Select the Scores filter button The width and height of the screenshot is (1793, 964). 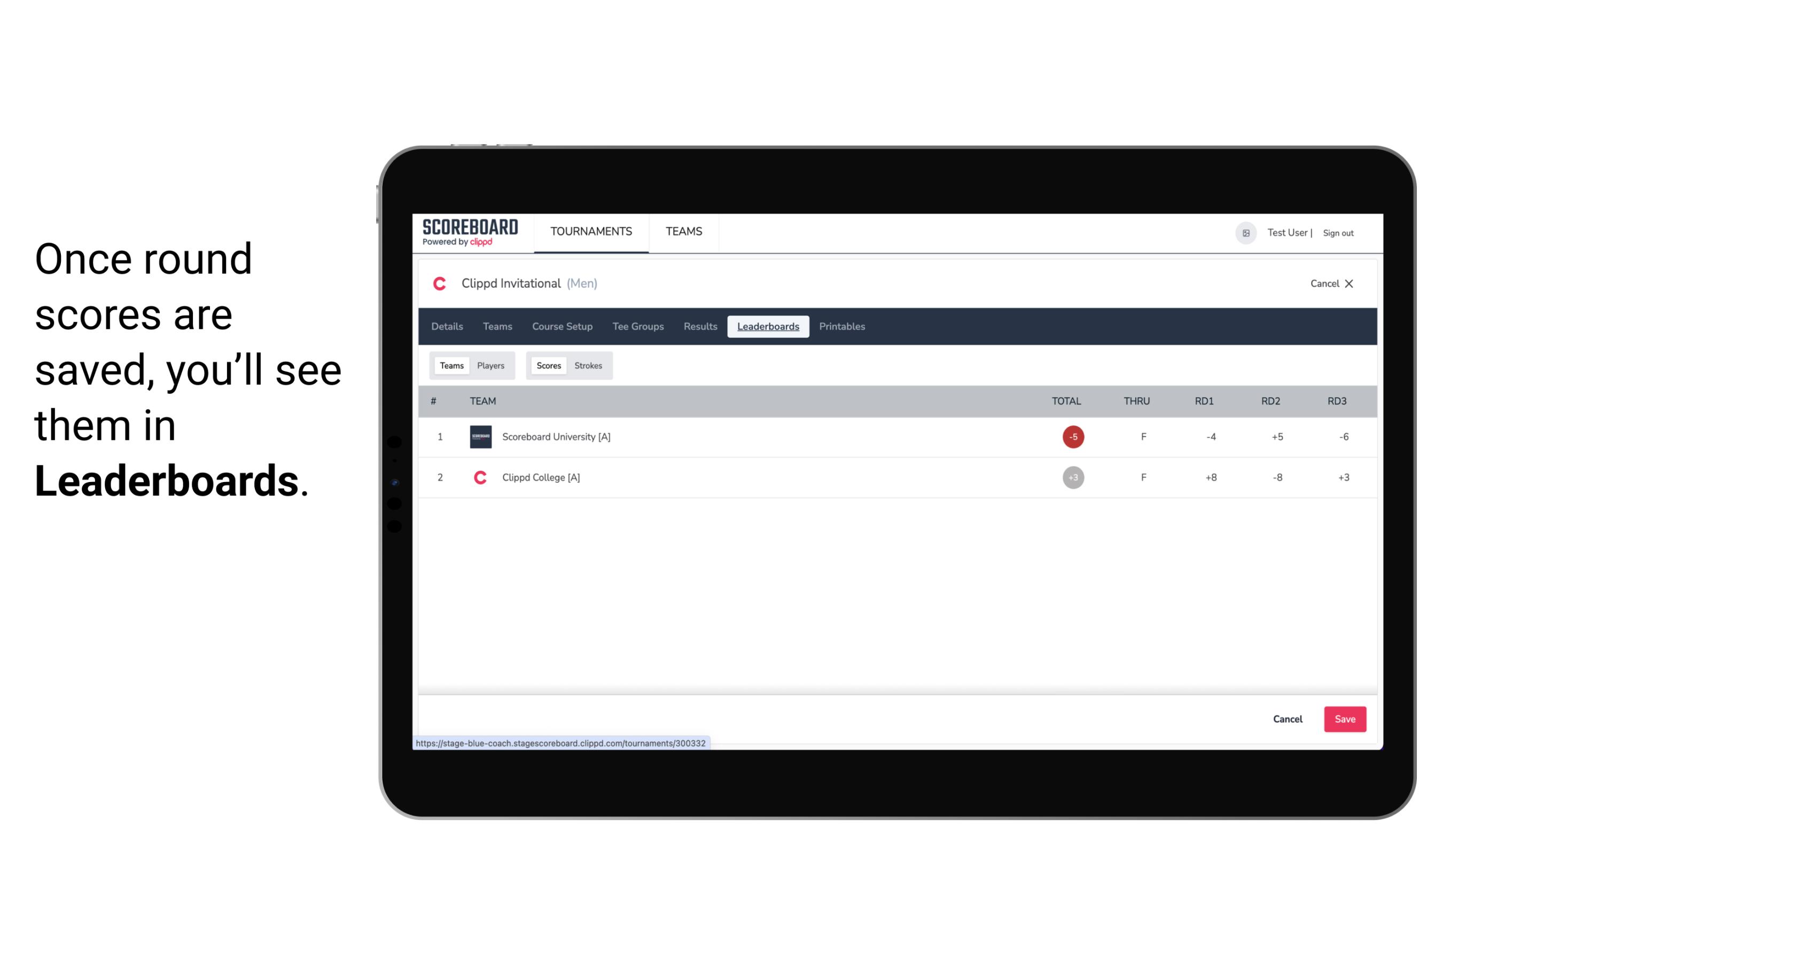[548, 366]
